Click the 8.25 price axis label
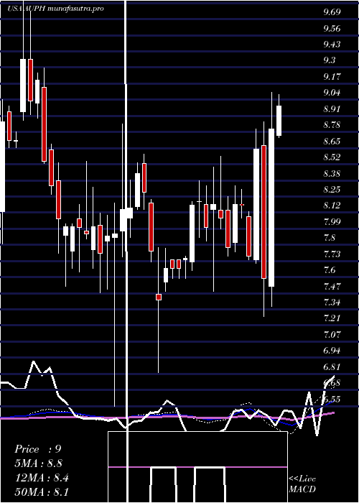This screenshot has height=503, width=359. [x=332, y=189]
